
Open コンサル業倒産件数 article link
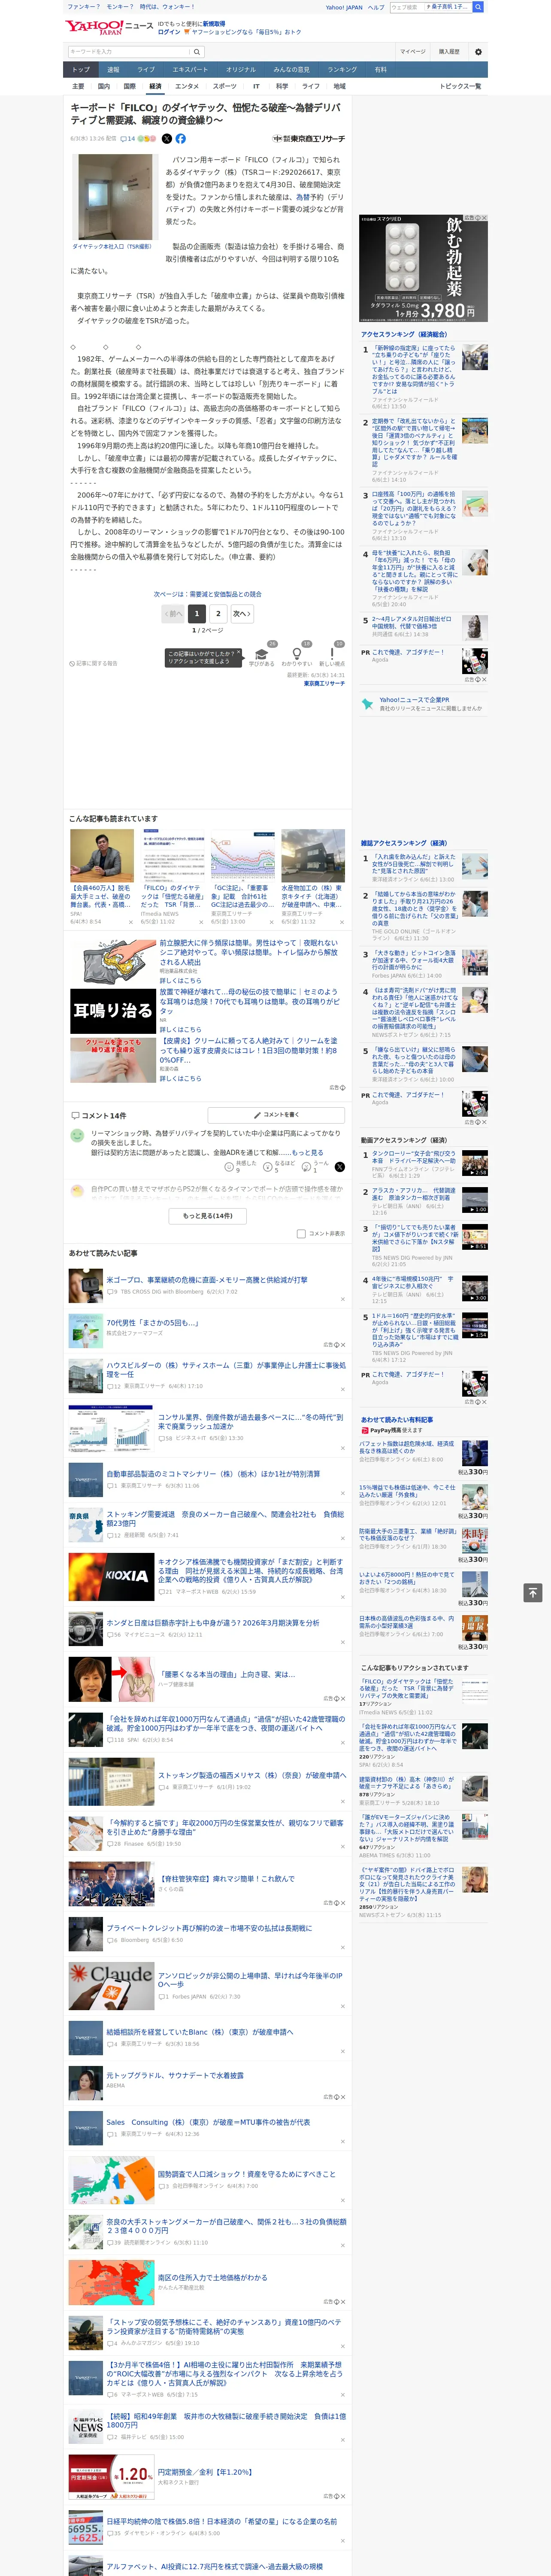point(250,1422)
